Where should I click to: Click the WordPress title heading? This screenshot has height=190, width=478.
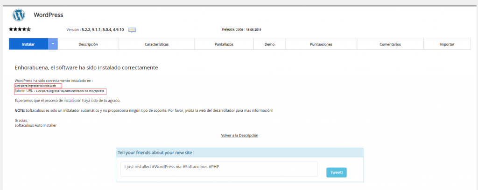[x=49, y=14]
